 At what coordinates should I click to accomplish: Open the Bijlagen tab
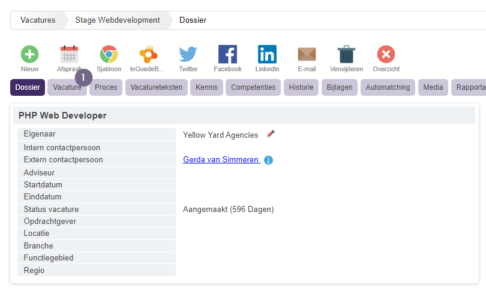(x=340, y=87)
